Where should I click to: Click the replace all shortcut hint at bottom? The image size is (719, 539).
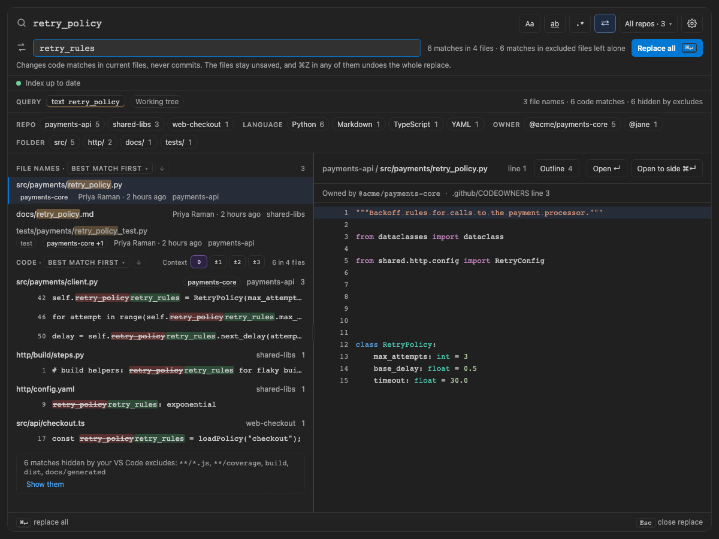pyautogui.click(x=43, y=522)
